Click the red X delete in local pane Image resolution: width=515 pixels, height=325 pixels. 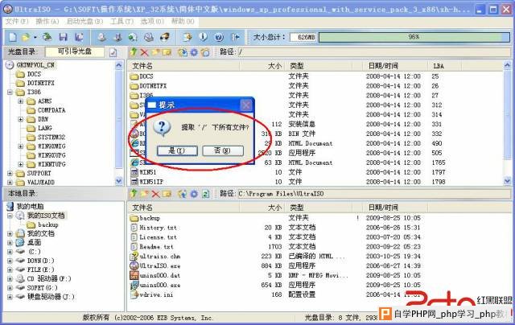point(155,194)
